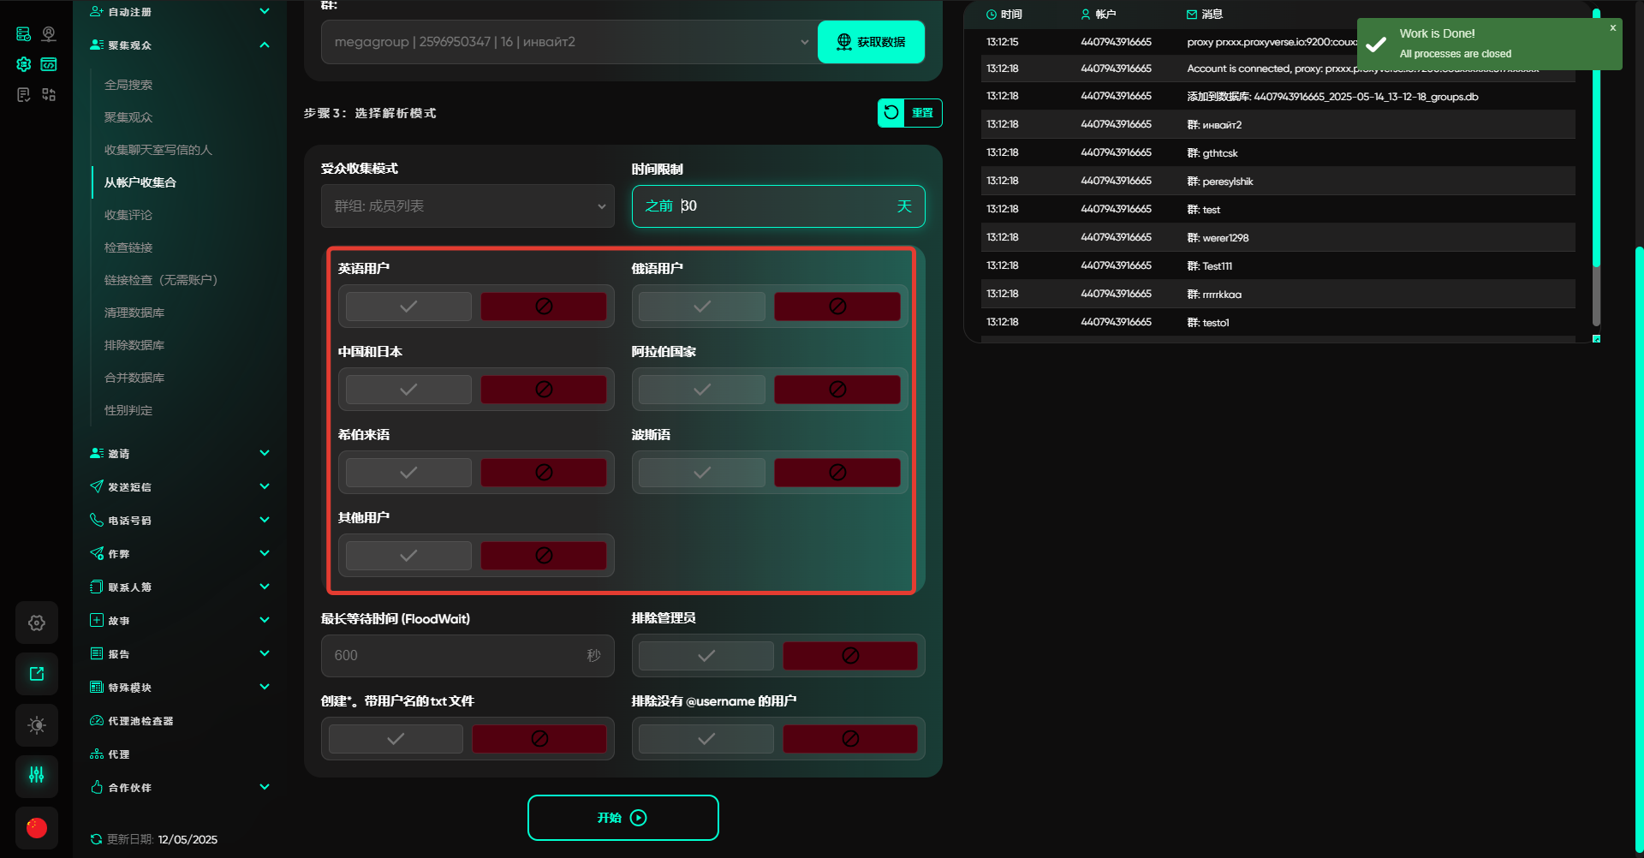1644x858 pixels.
Task: Disable 俄语用户 with the red block option
Action: pos(837,307)
